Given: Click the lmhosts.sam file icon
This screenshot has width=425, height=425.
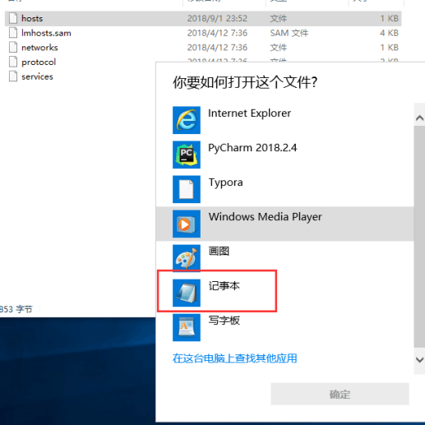Looking at the screenshot, I should click(x=13, y=33).
